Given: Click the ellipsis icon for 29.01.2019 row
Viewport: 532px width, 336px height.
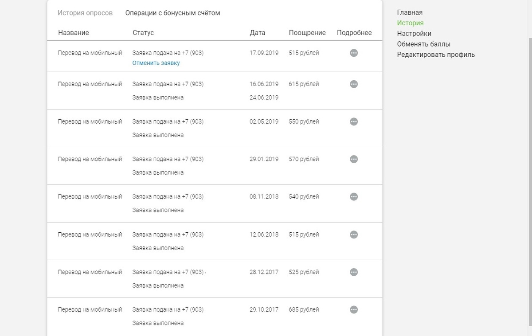Looking at the screenshot, I should (354, 159).
